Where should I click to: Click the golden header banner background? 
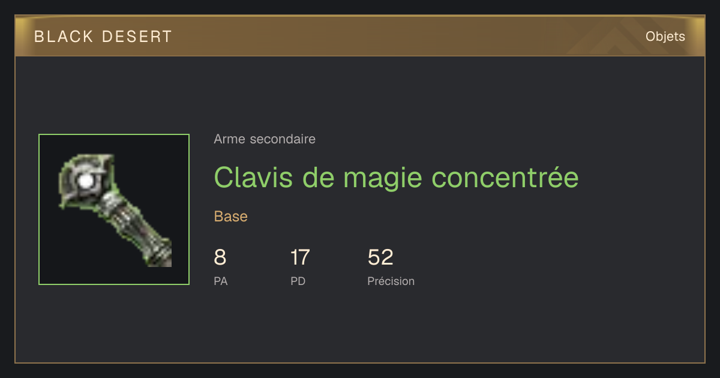coord(360,37)
